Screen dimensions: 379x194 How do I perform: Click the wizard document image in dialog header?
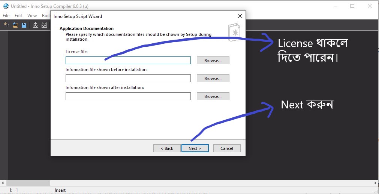point(234,33)
